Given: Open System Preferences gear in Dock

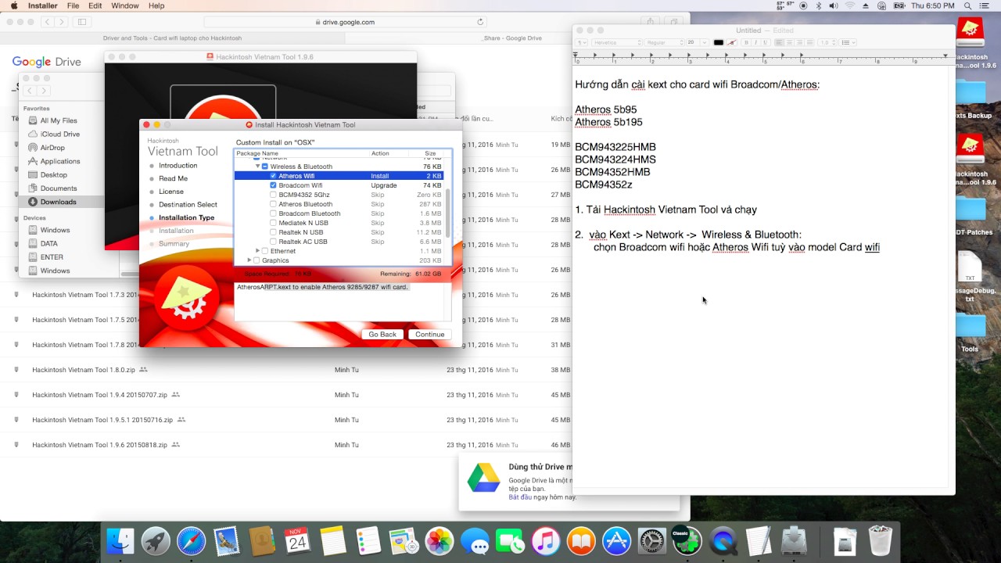Looking at the screenshot, I should 652,541.
